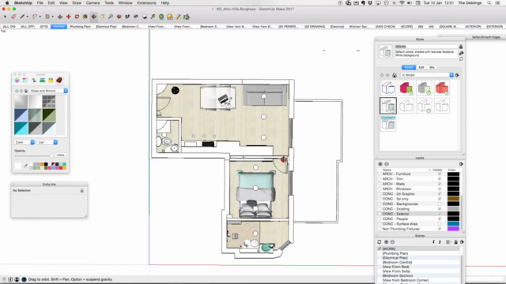Switch to the (Plumbing Plan) scene tab
This screenshot has width=506, height=284.
pos(80,26)
